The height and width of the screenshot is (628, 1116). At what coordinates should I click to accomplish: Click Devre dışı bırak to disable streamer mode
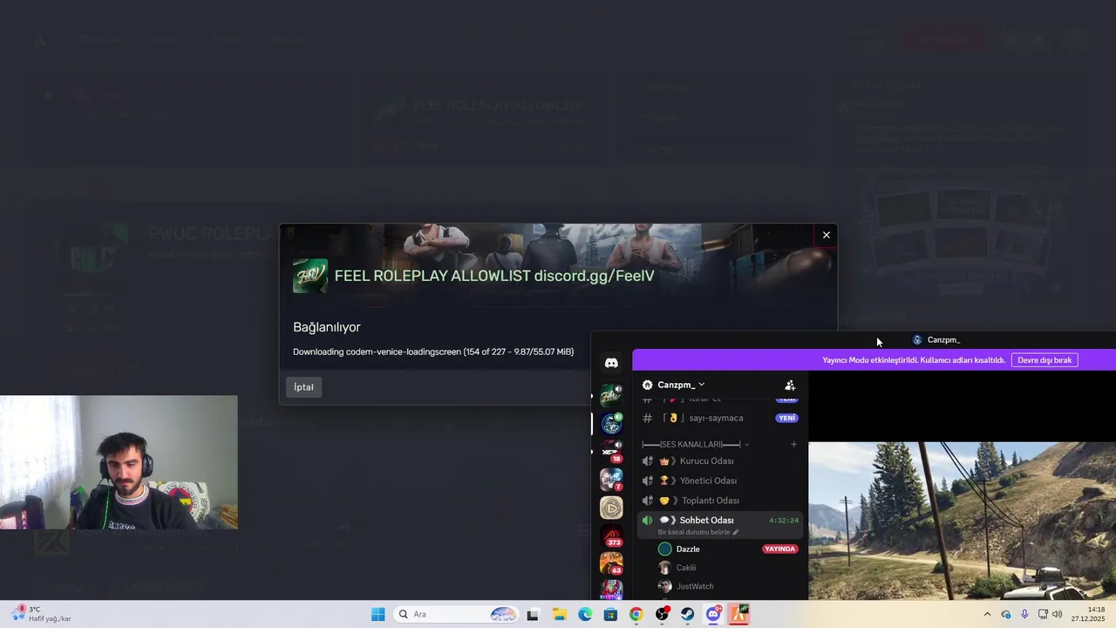[x=1045, y=359]
